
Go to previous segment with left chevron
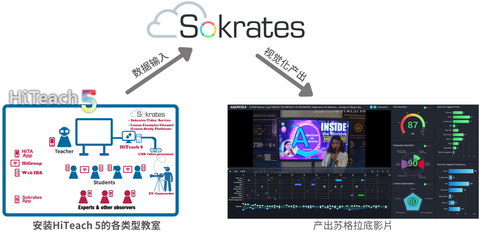pyautogui.click(x=378, y=172)
